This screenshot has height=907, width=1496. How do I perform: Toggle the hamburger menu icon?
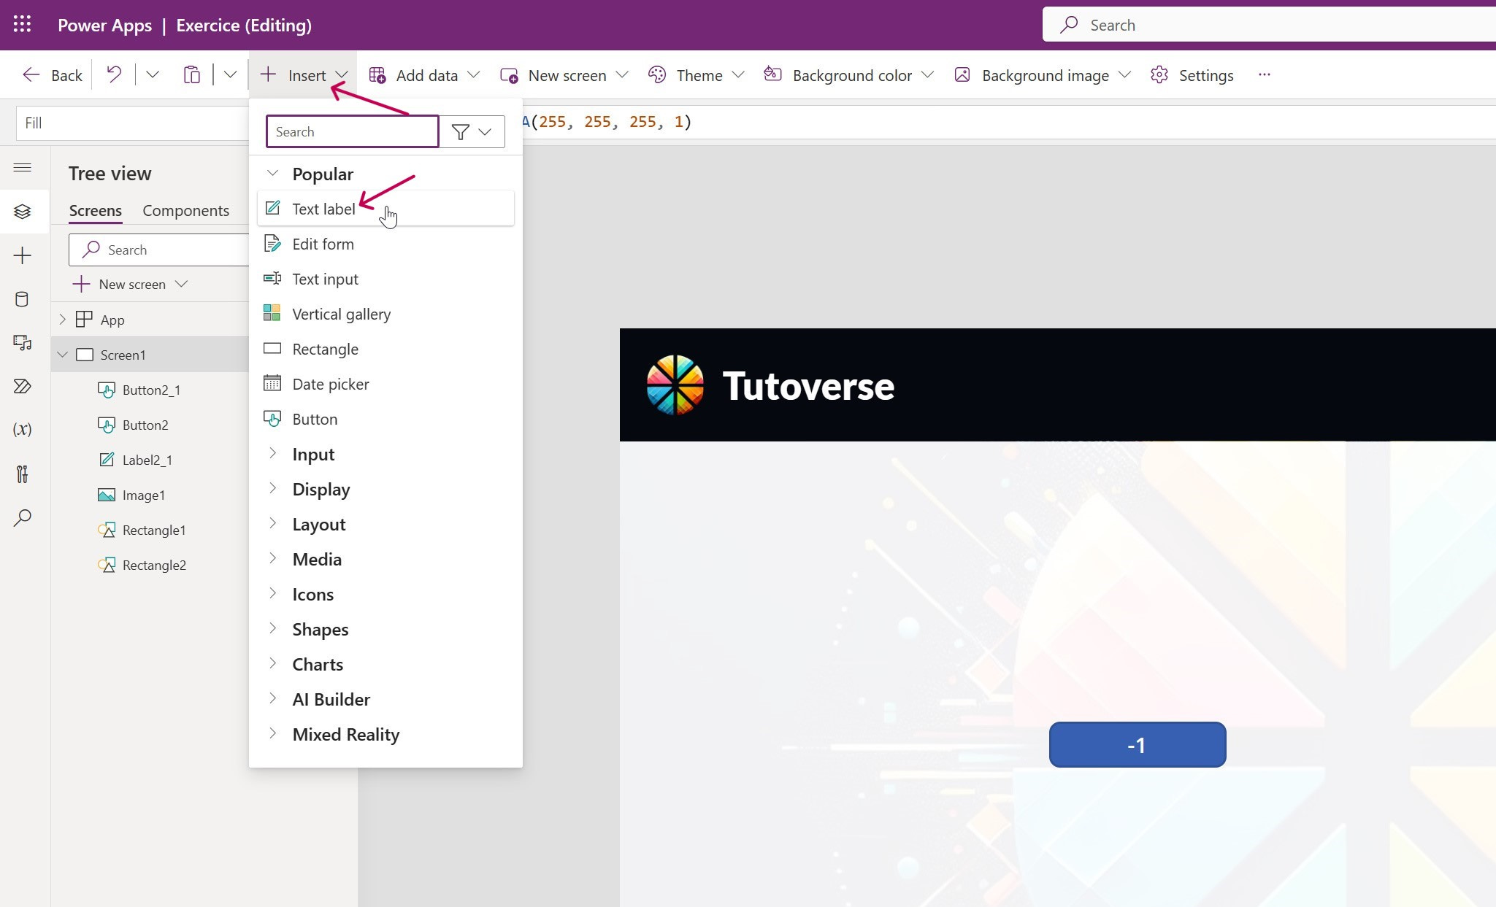point(22,168)
